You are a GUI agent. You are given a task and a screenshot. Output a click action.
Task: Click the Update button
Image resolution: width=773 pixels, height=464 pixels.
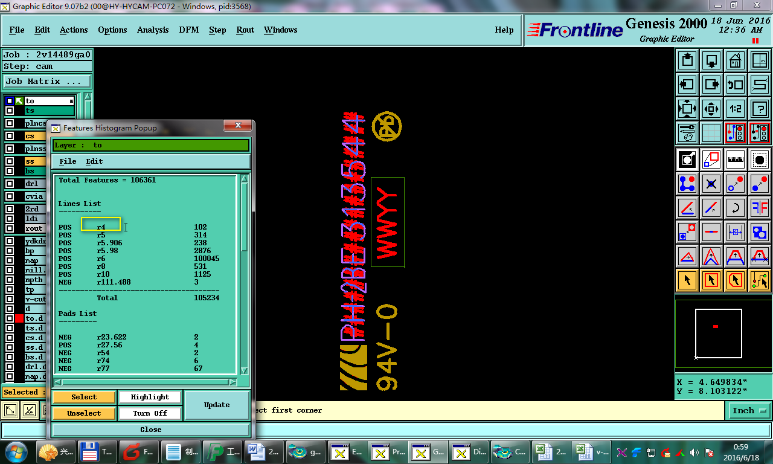point(217,405)
